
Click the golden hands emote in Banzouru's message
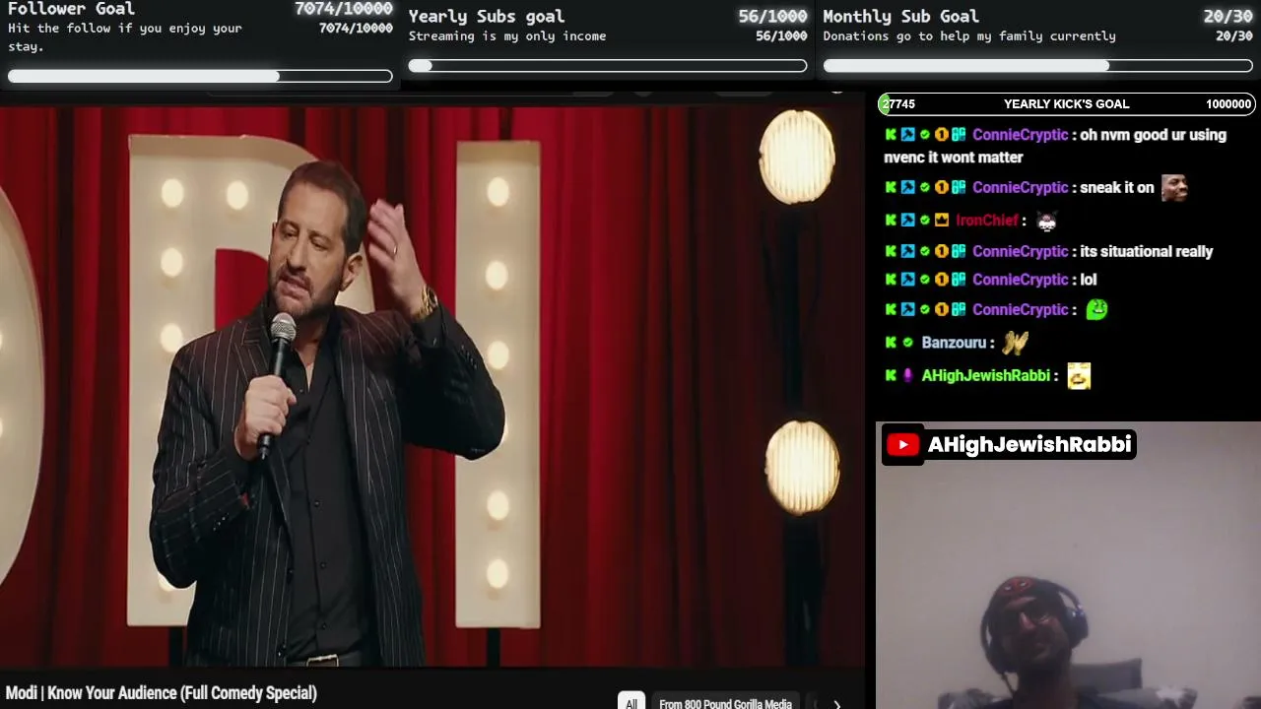(x=1015, y=343)
